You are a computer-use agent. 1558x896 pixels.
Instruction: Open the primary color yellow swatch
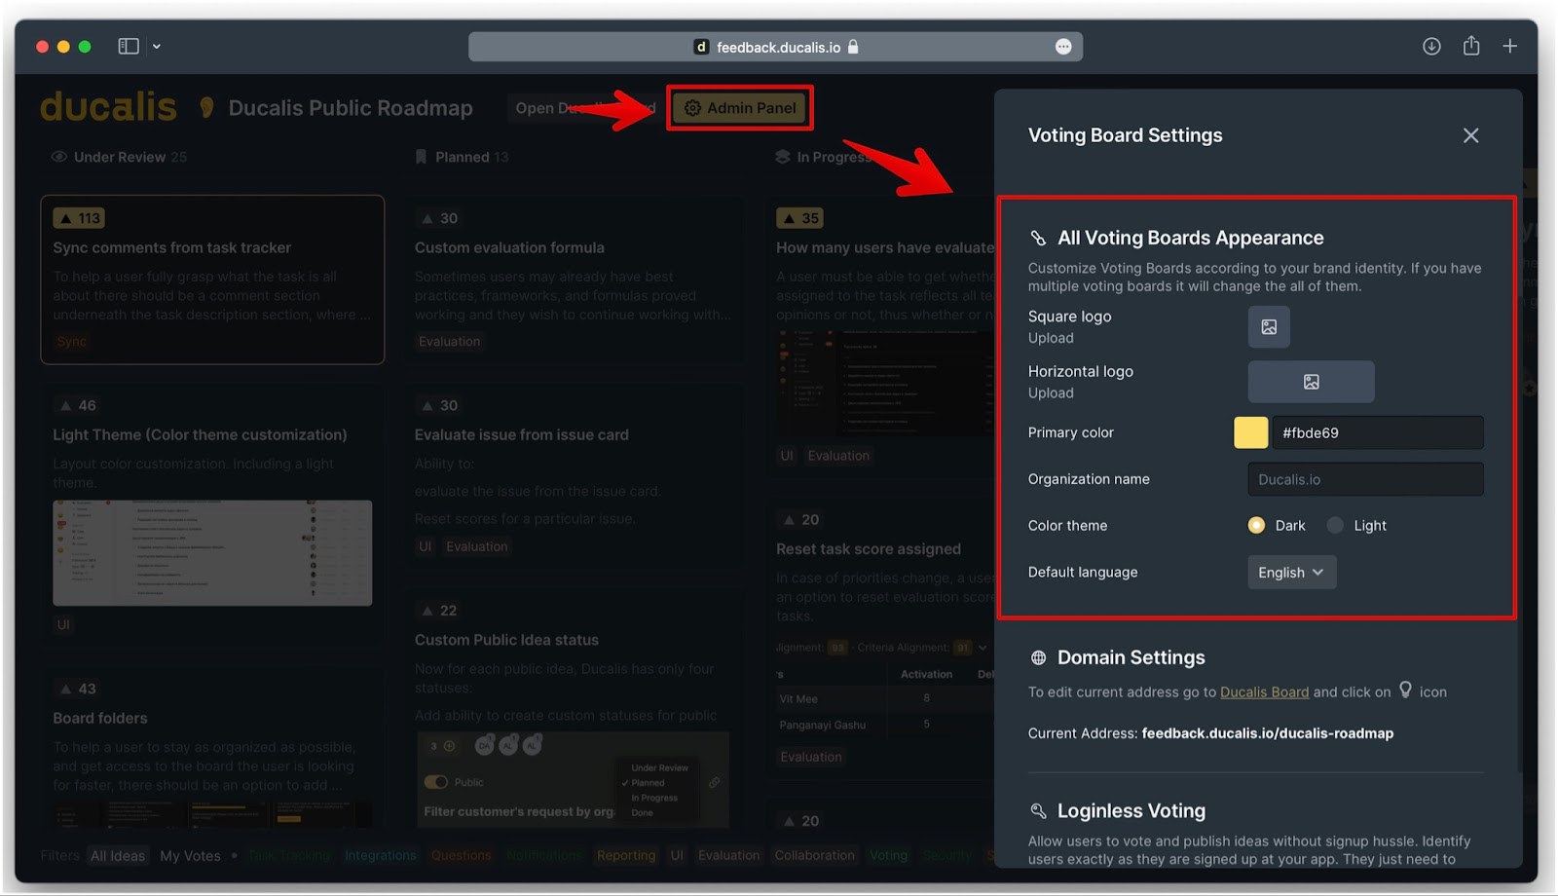[x=1250, y=432]
